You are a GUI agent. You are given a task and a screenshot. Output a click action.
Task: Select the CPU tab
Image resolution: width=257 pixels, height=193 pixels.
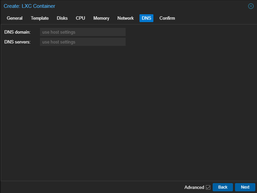[x=80, y=18]
